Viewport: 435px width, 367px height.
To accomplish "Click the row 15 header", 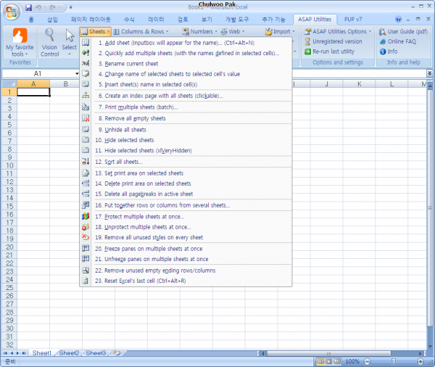I will pyautogui.click(x=9, y=206).
